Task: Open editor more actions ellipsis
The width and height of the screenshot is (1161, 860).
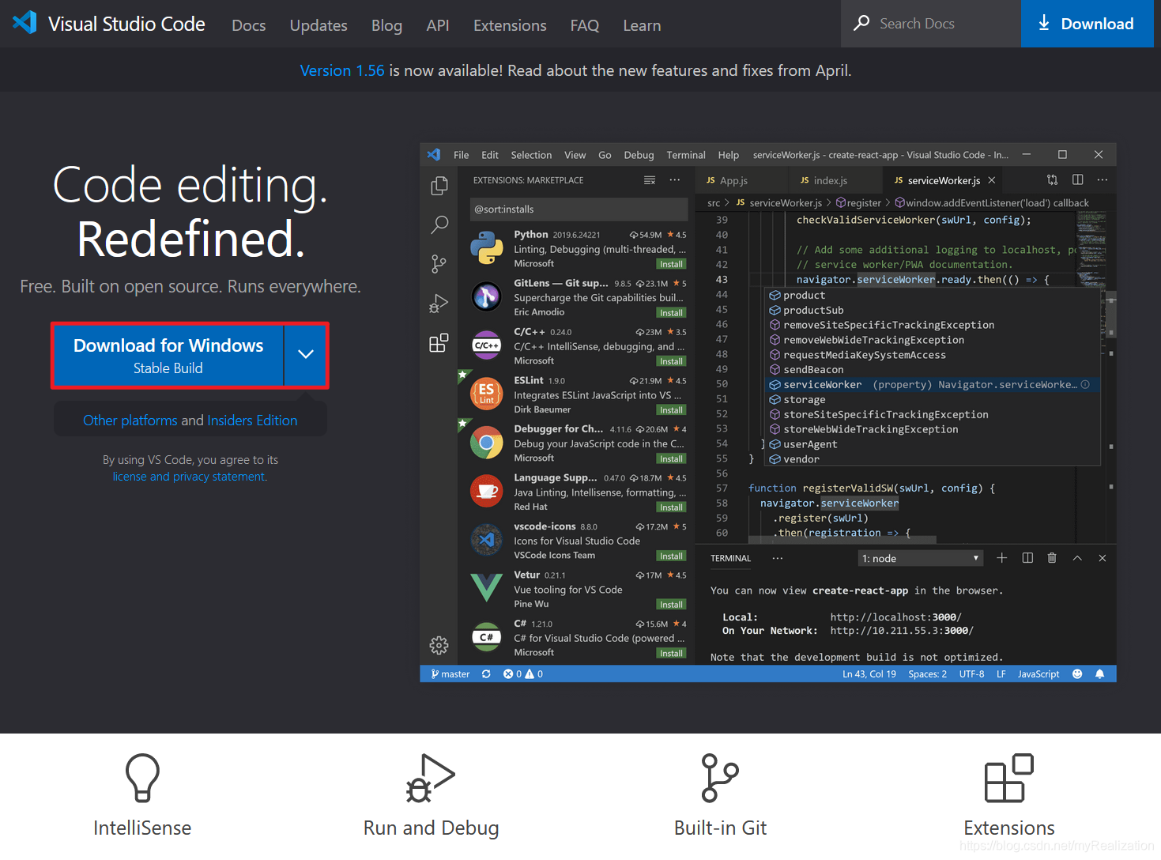Action: pyautogui.click(x=1103, y=180)
